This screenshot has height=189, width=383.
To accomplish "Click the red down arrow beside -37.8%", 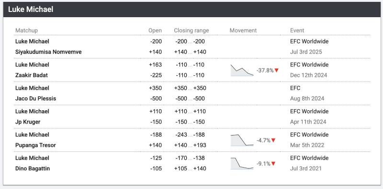I will pyautogui.click(x=277, y=70).
